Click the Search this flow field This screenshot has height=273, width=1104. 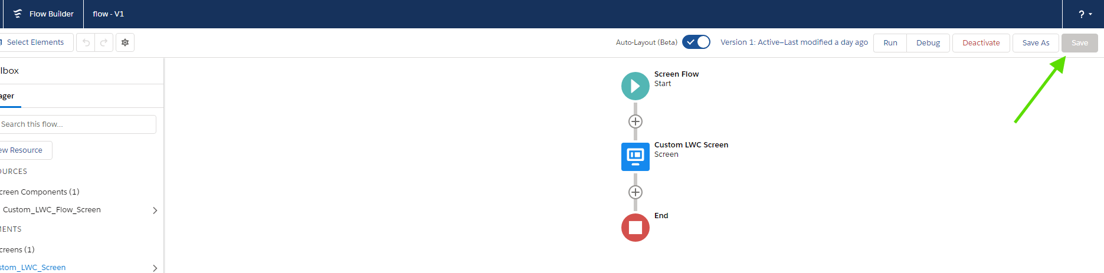[x=77, y=124]
